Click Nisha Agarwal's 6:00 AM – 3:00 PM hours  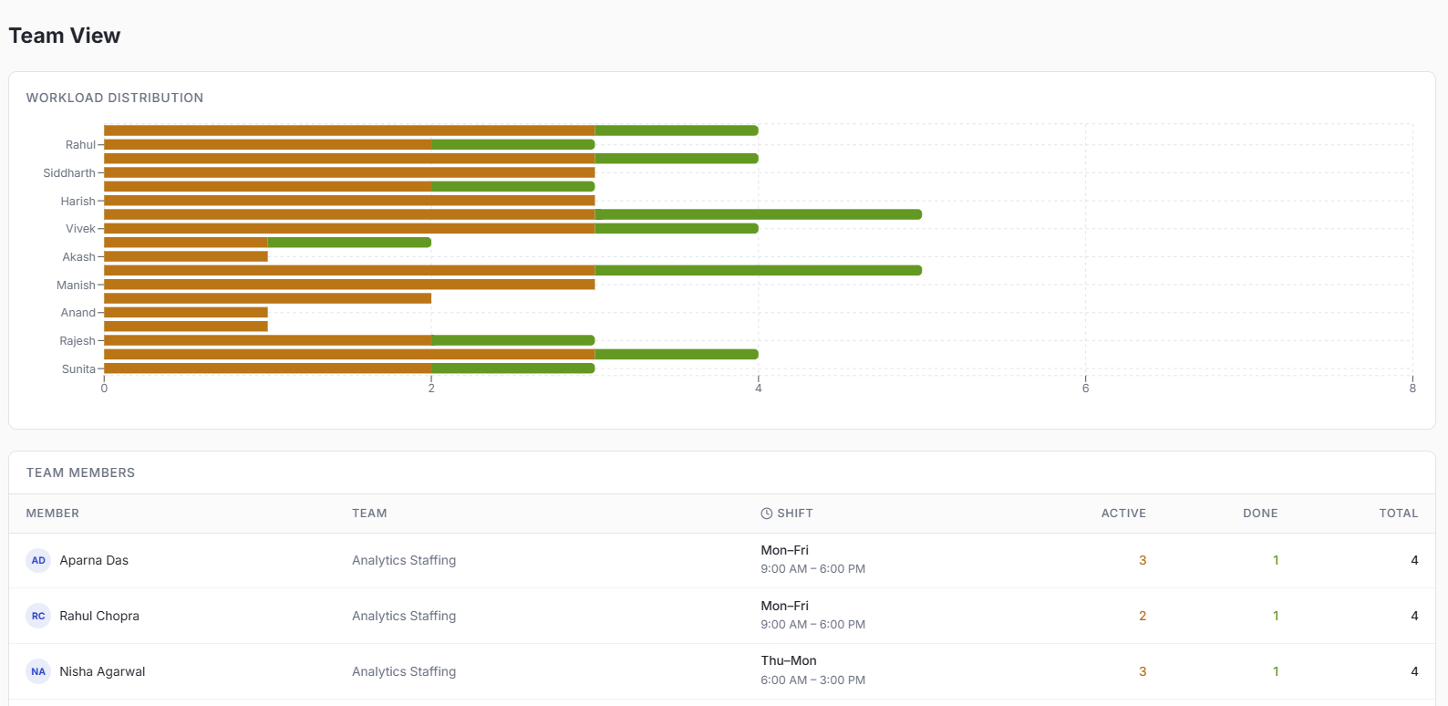(x=813, y=680)
